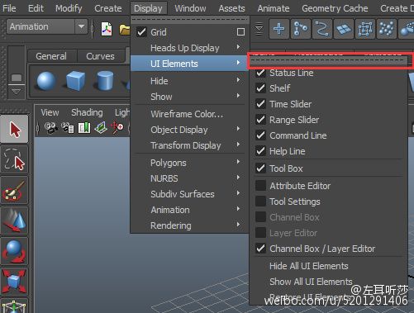Toggle Help Line visibility
414x313 pixels.
(x=260, y=151)
